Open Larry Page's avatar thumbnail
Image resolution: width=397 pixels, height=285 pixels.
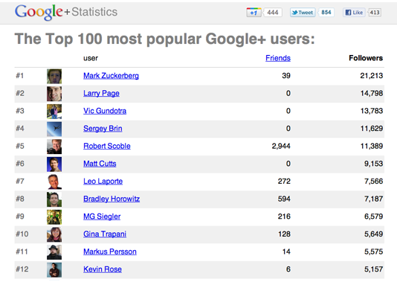click(54, 94)
